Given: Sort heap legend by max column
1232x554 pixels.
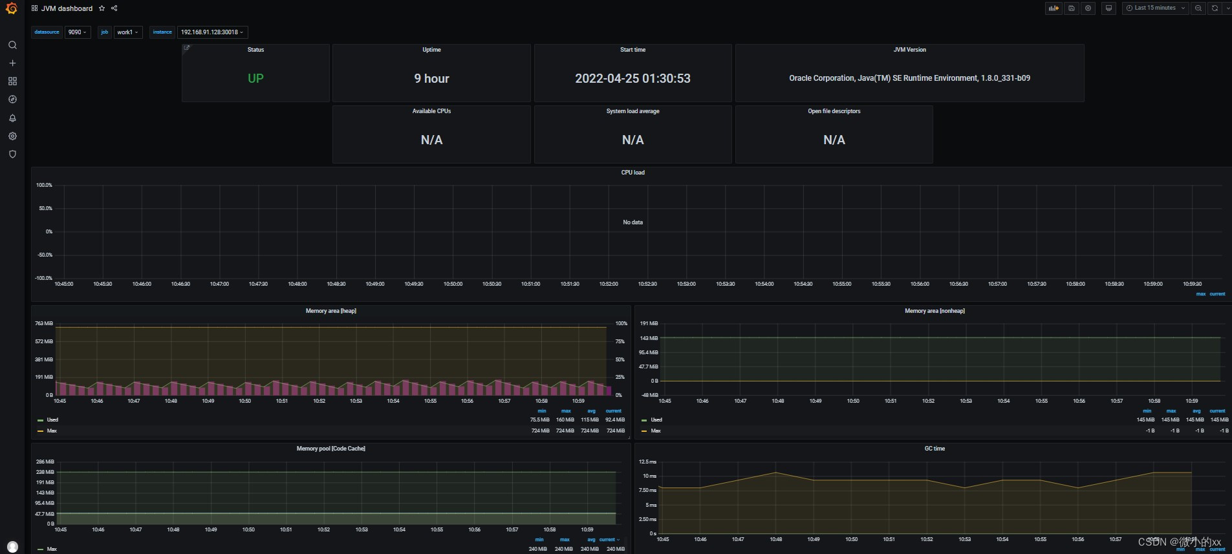Looking at the screenshot, I should 566,411.
